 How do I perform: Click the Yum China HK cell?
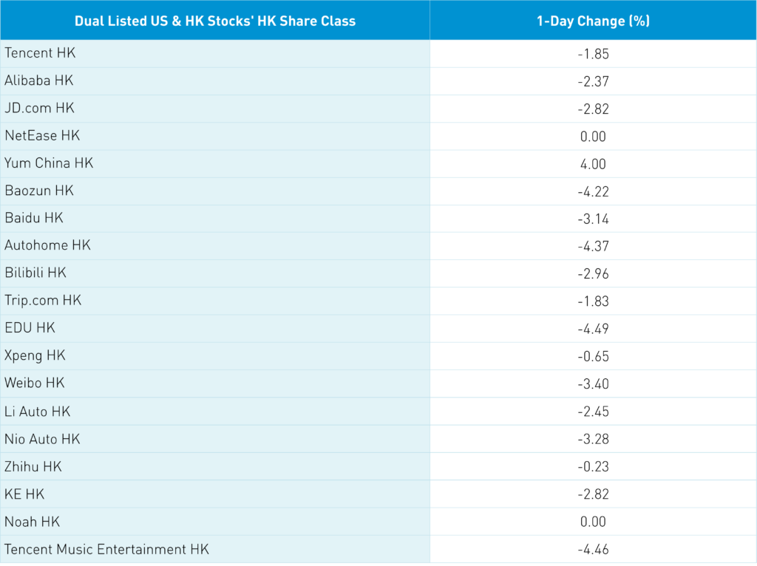click(x=49, y=163)
